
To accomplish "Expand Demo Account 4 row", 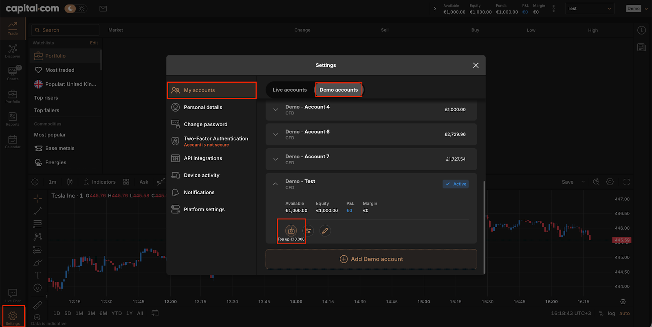I will pos(276,110).
